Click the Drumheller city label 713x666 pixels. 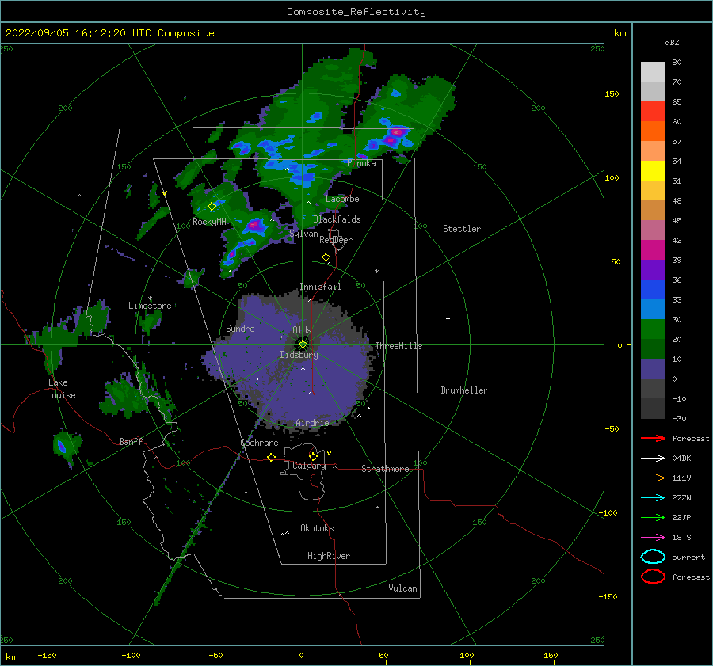coord(464,390)
